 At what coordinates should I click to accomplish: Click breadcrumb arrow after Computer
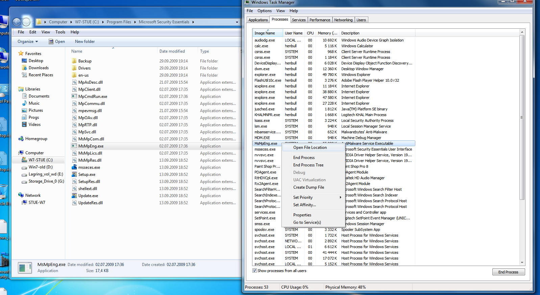point(71,22)
